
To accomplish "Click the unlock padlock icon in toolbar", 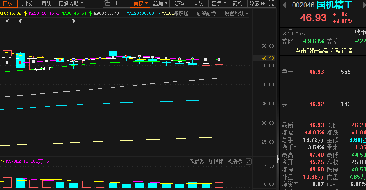I will point(108,3).
